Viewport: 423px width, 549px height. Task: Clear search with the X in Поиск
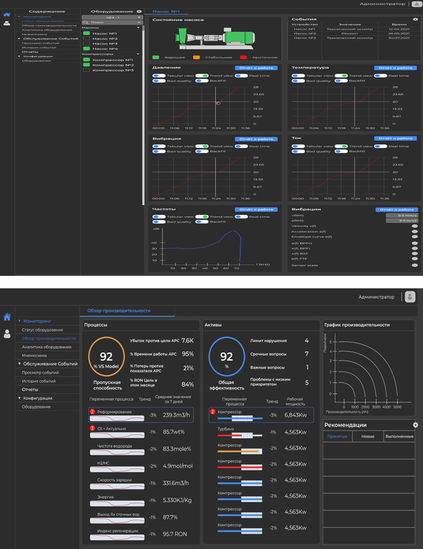(139, 22)
